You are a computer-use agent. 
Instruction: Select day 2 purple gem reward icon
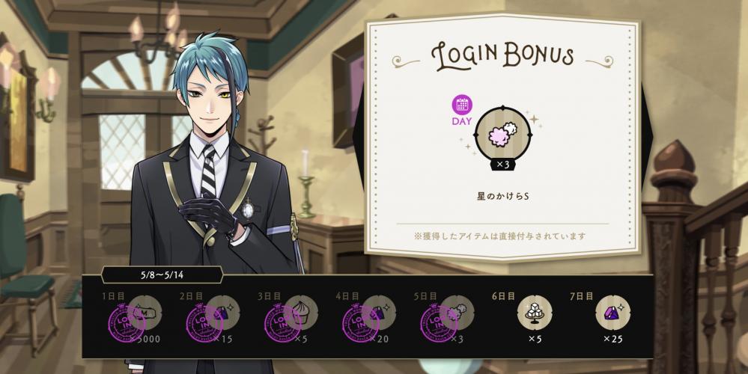(222, 313)
